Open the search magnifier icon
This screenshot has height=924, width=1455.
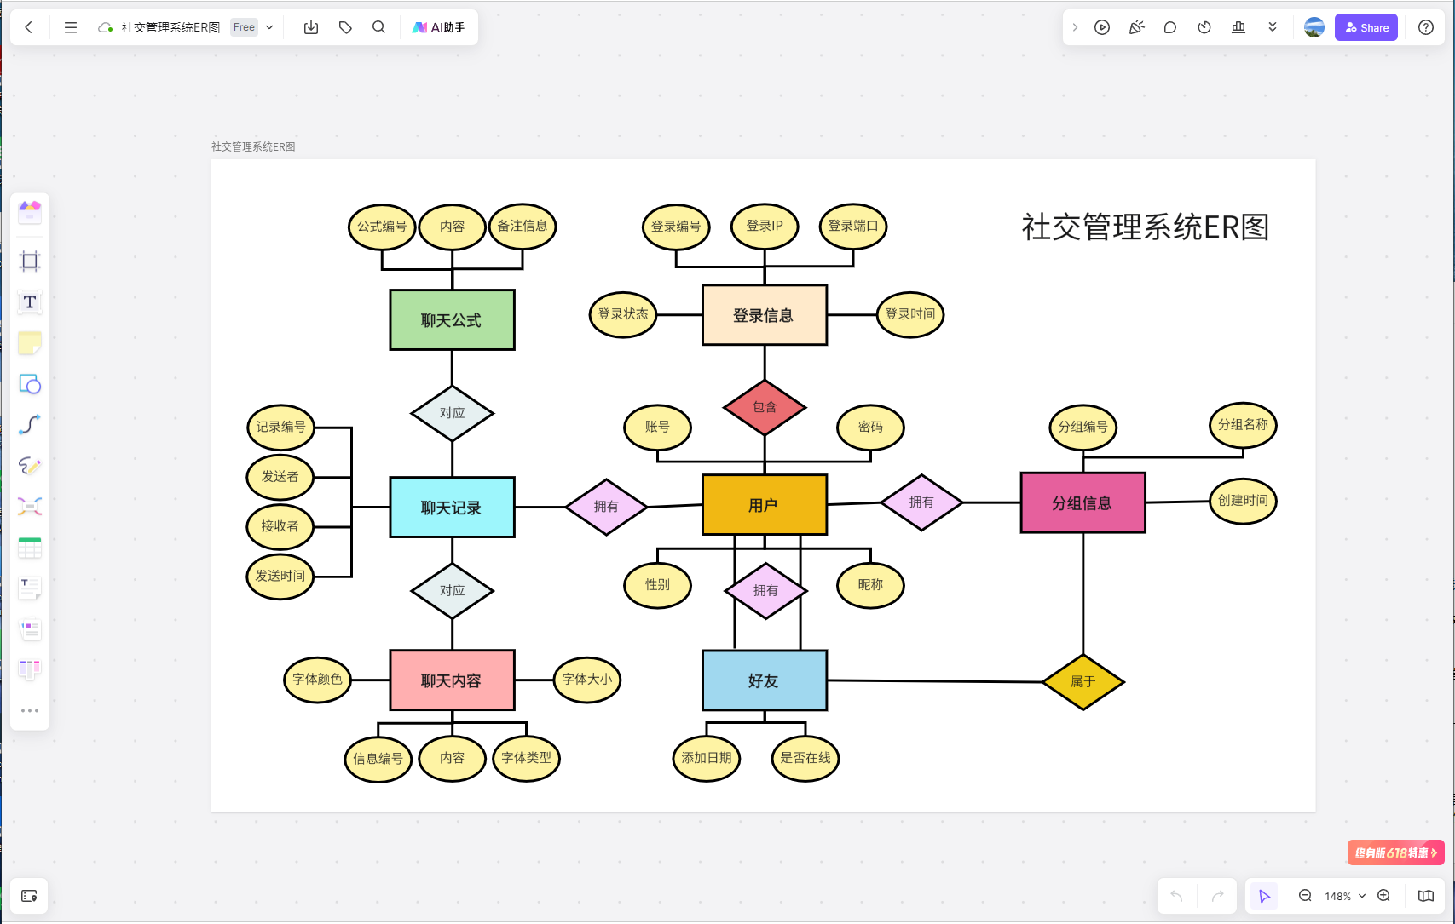[379, 27]
